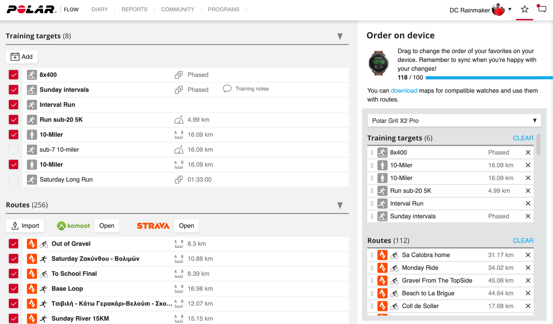
Task: Check the Saturday Long Run checkbox
Action: click(x=13, y=180)
